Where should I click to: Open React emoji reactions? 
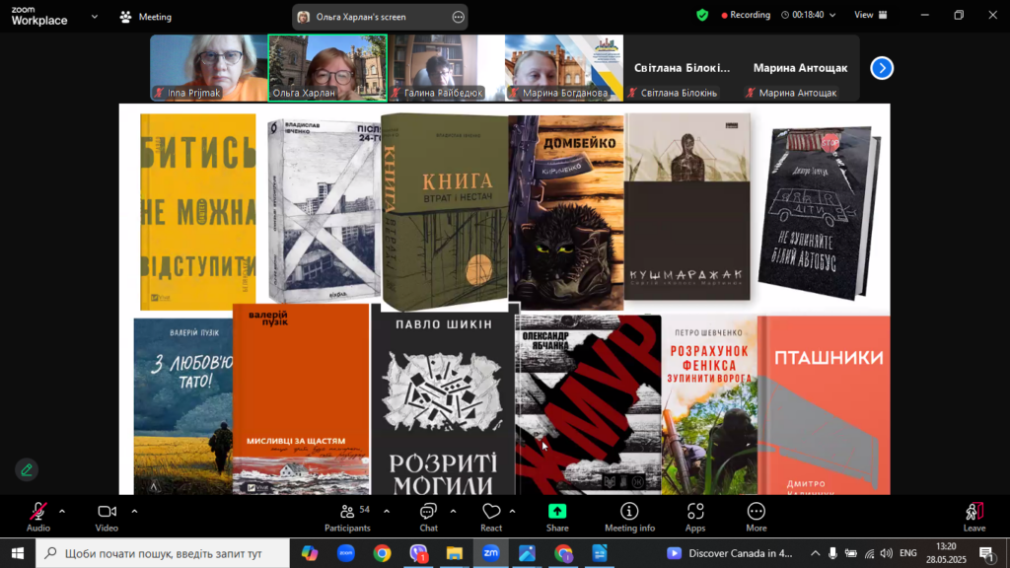491,517
